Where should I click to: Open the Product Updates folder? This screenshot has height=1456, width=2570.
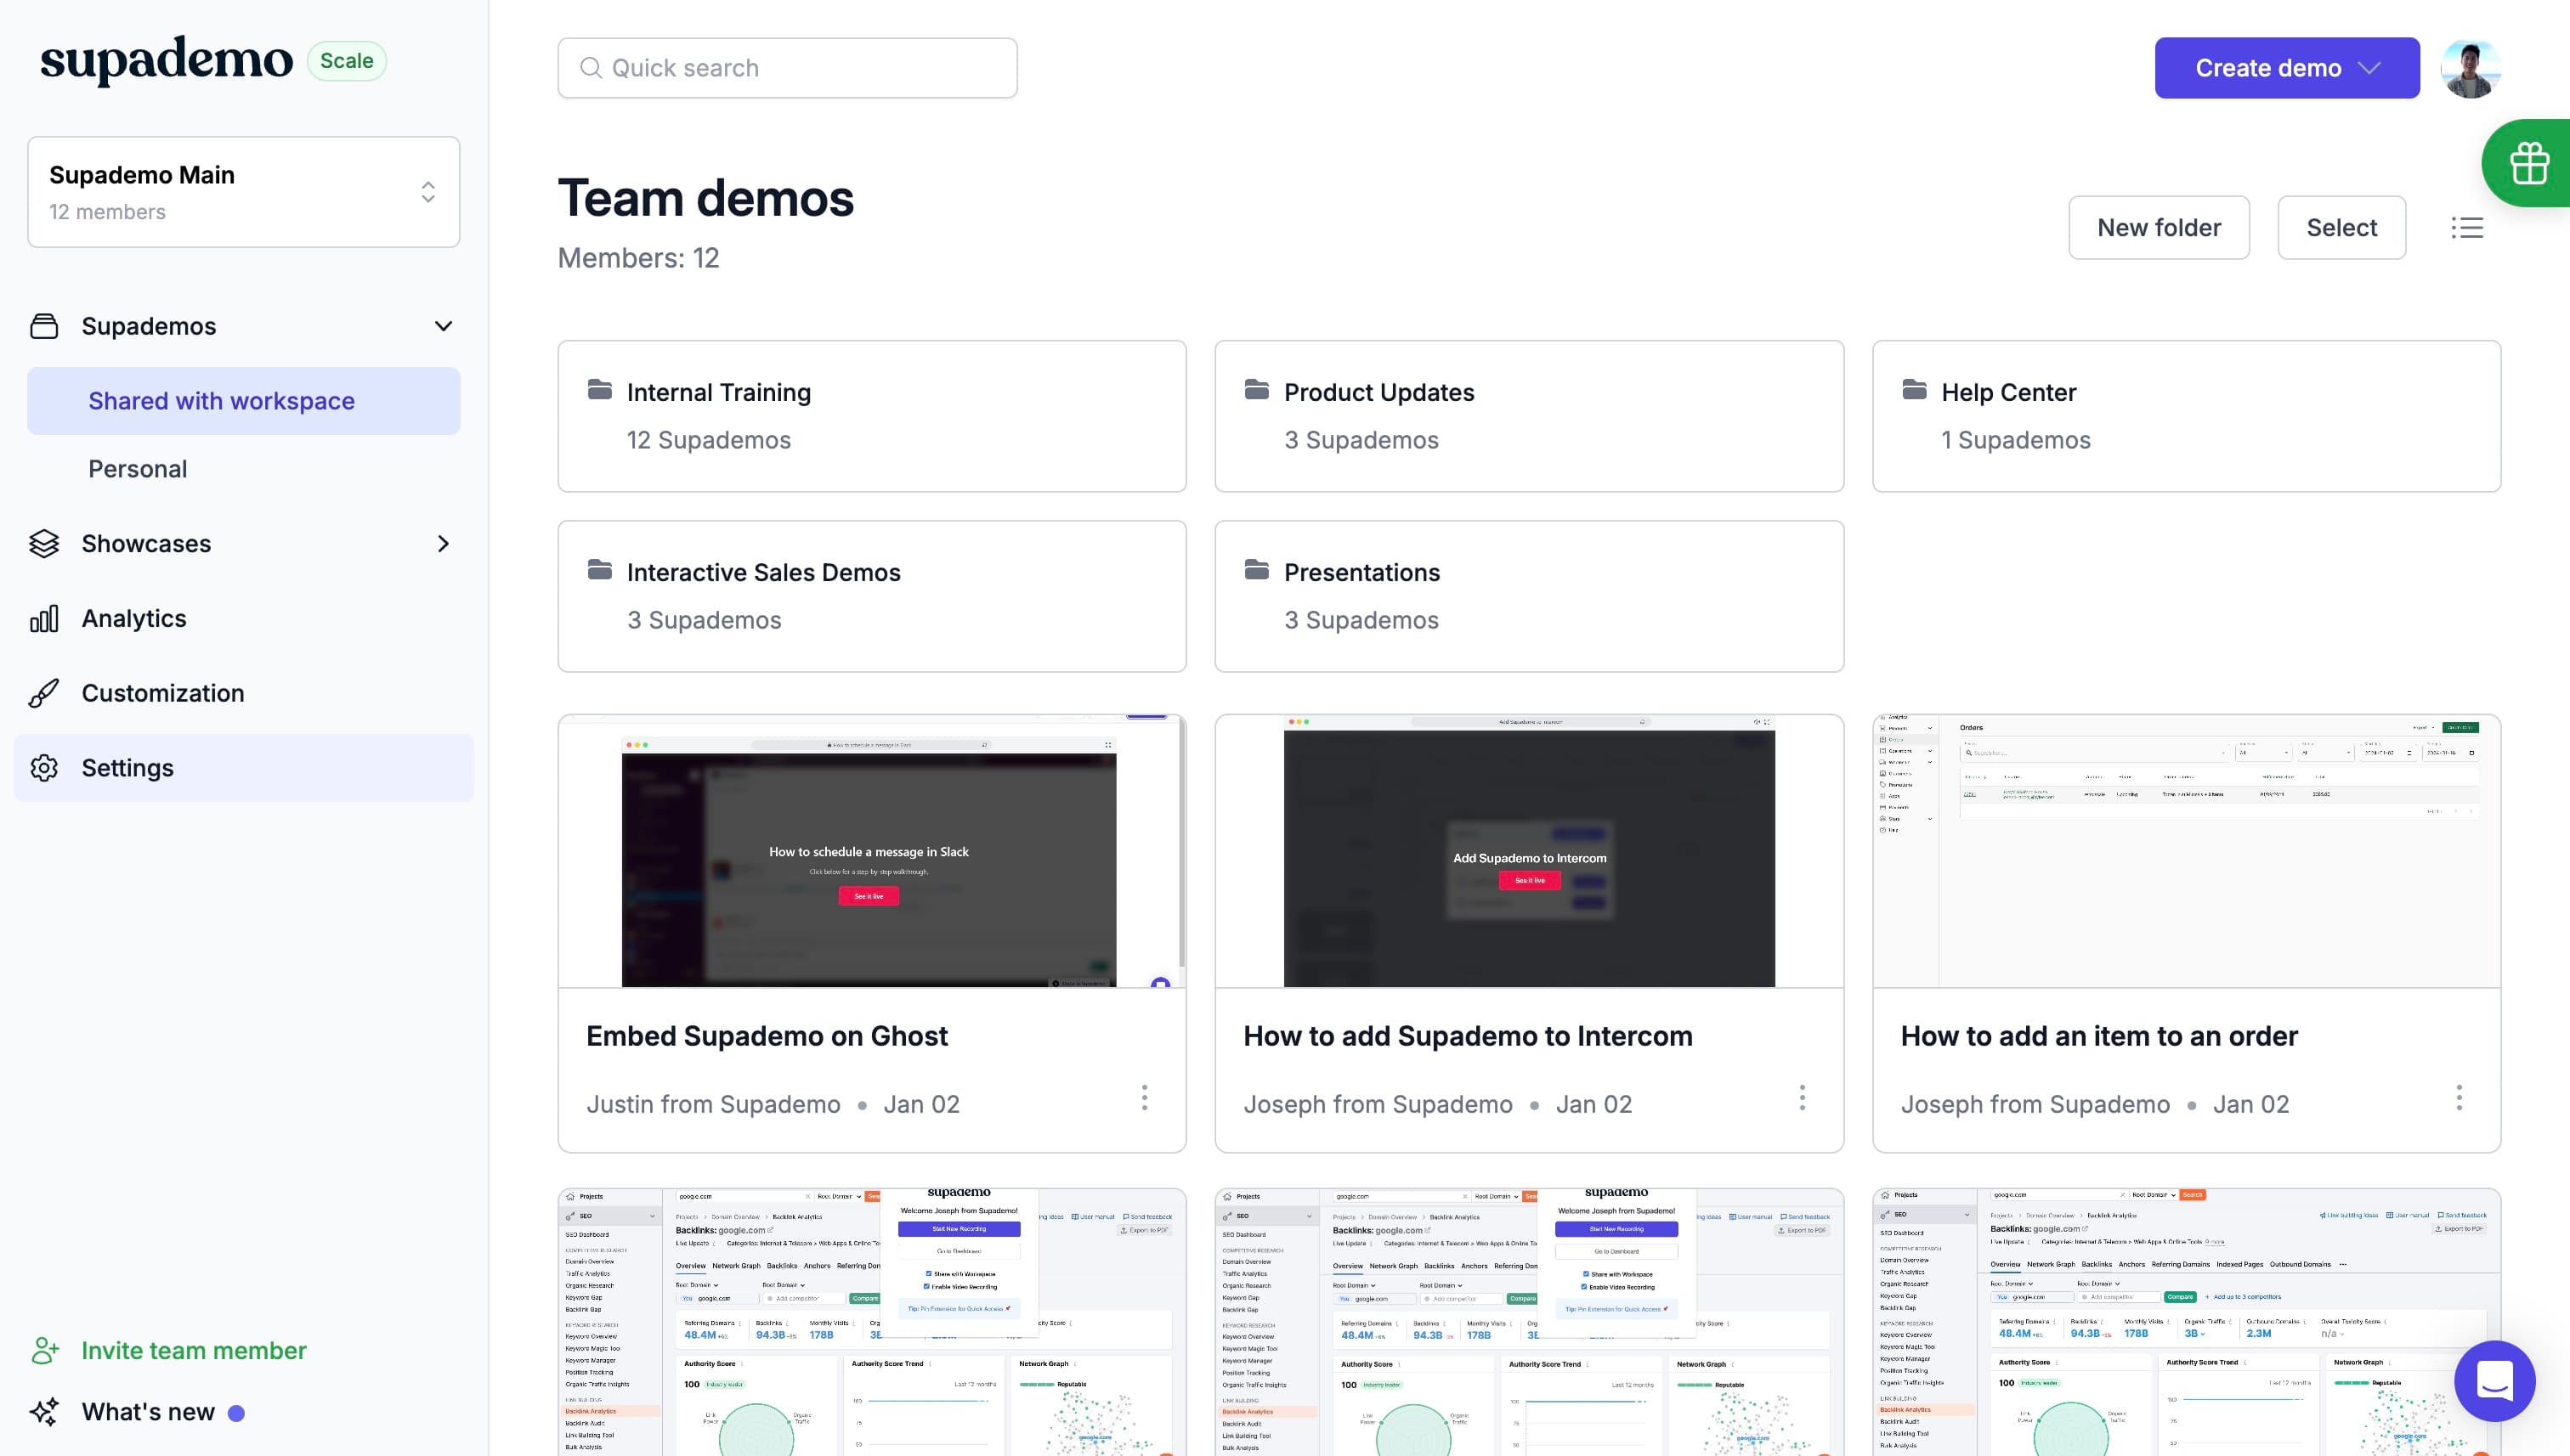[x=1529, y=416]
